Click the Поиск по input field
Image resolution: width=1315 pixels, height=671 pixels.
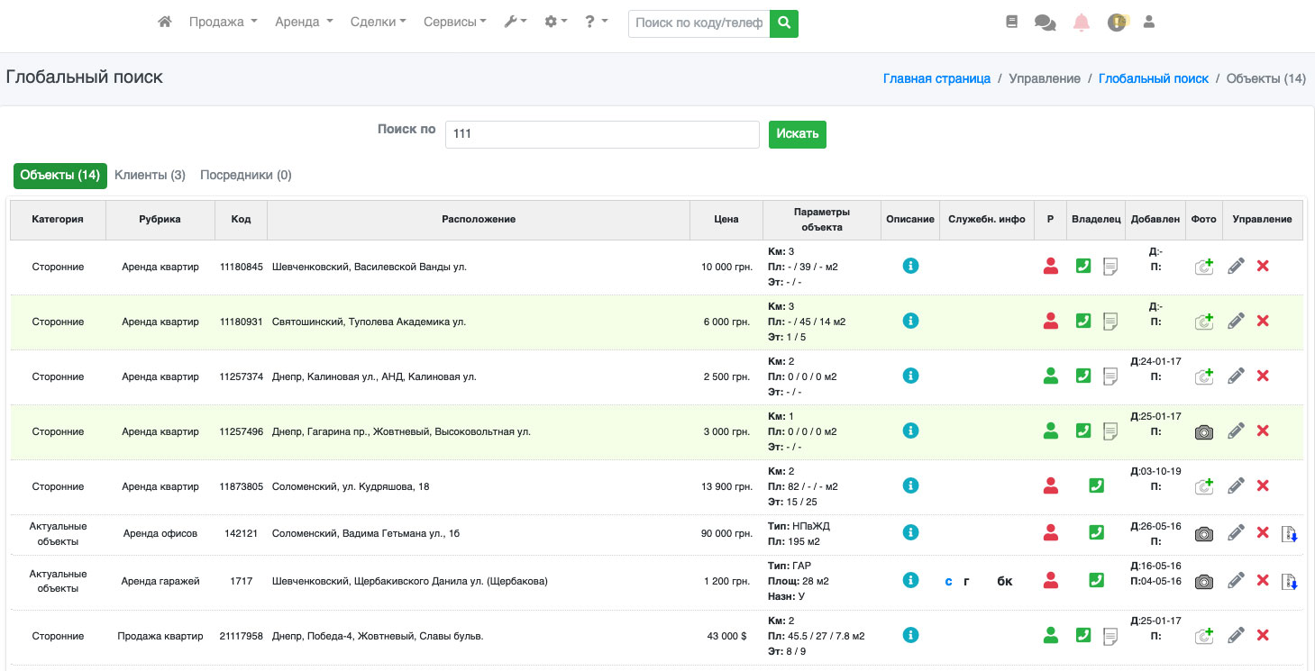click(x=602, y=134)
